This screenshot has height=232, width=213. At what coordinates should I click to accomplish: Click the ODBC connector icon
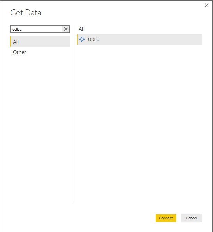pyautogui.click(x=82, y=39)
